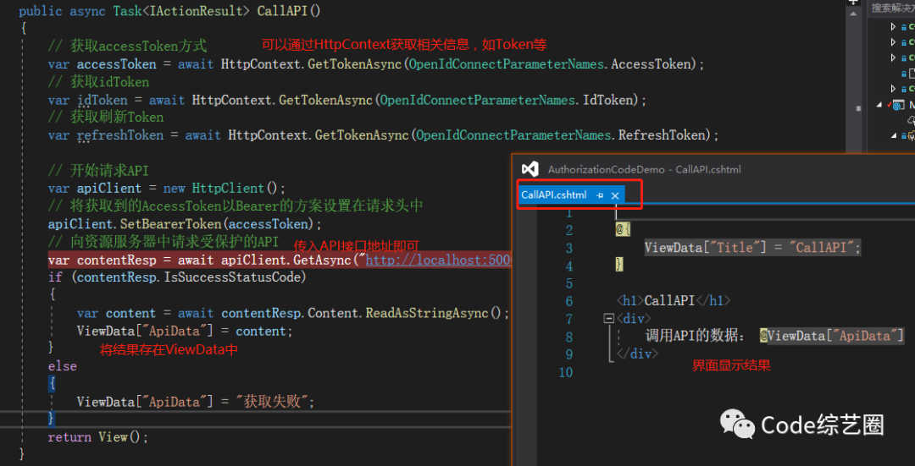
Task: Click the comment '// 获取idToken'
Action: click(x=98, y=81)
